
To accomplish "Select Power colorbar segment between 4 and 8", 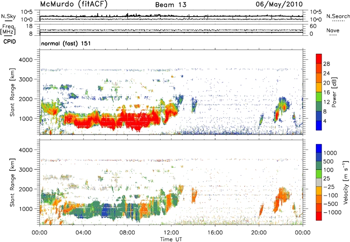I will pos(319,116).
